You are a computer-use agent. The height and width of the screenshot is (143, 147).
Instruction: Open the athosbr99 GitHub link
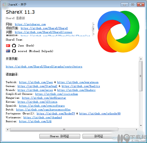[x=100, y=113]
